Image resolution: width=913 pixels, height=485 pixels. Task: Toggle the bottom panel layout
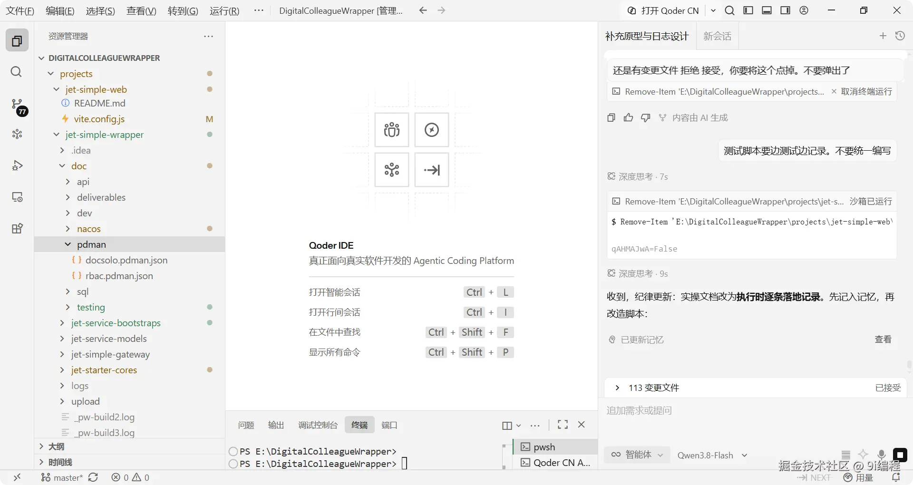pos(767,10)
